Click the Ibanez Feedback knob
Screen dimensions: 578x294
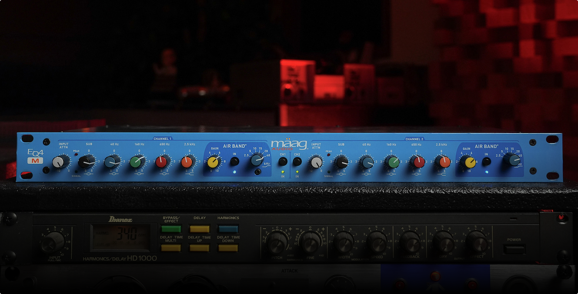[410, 242]
